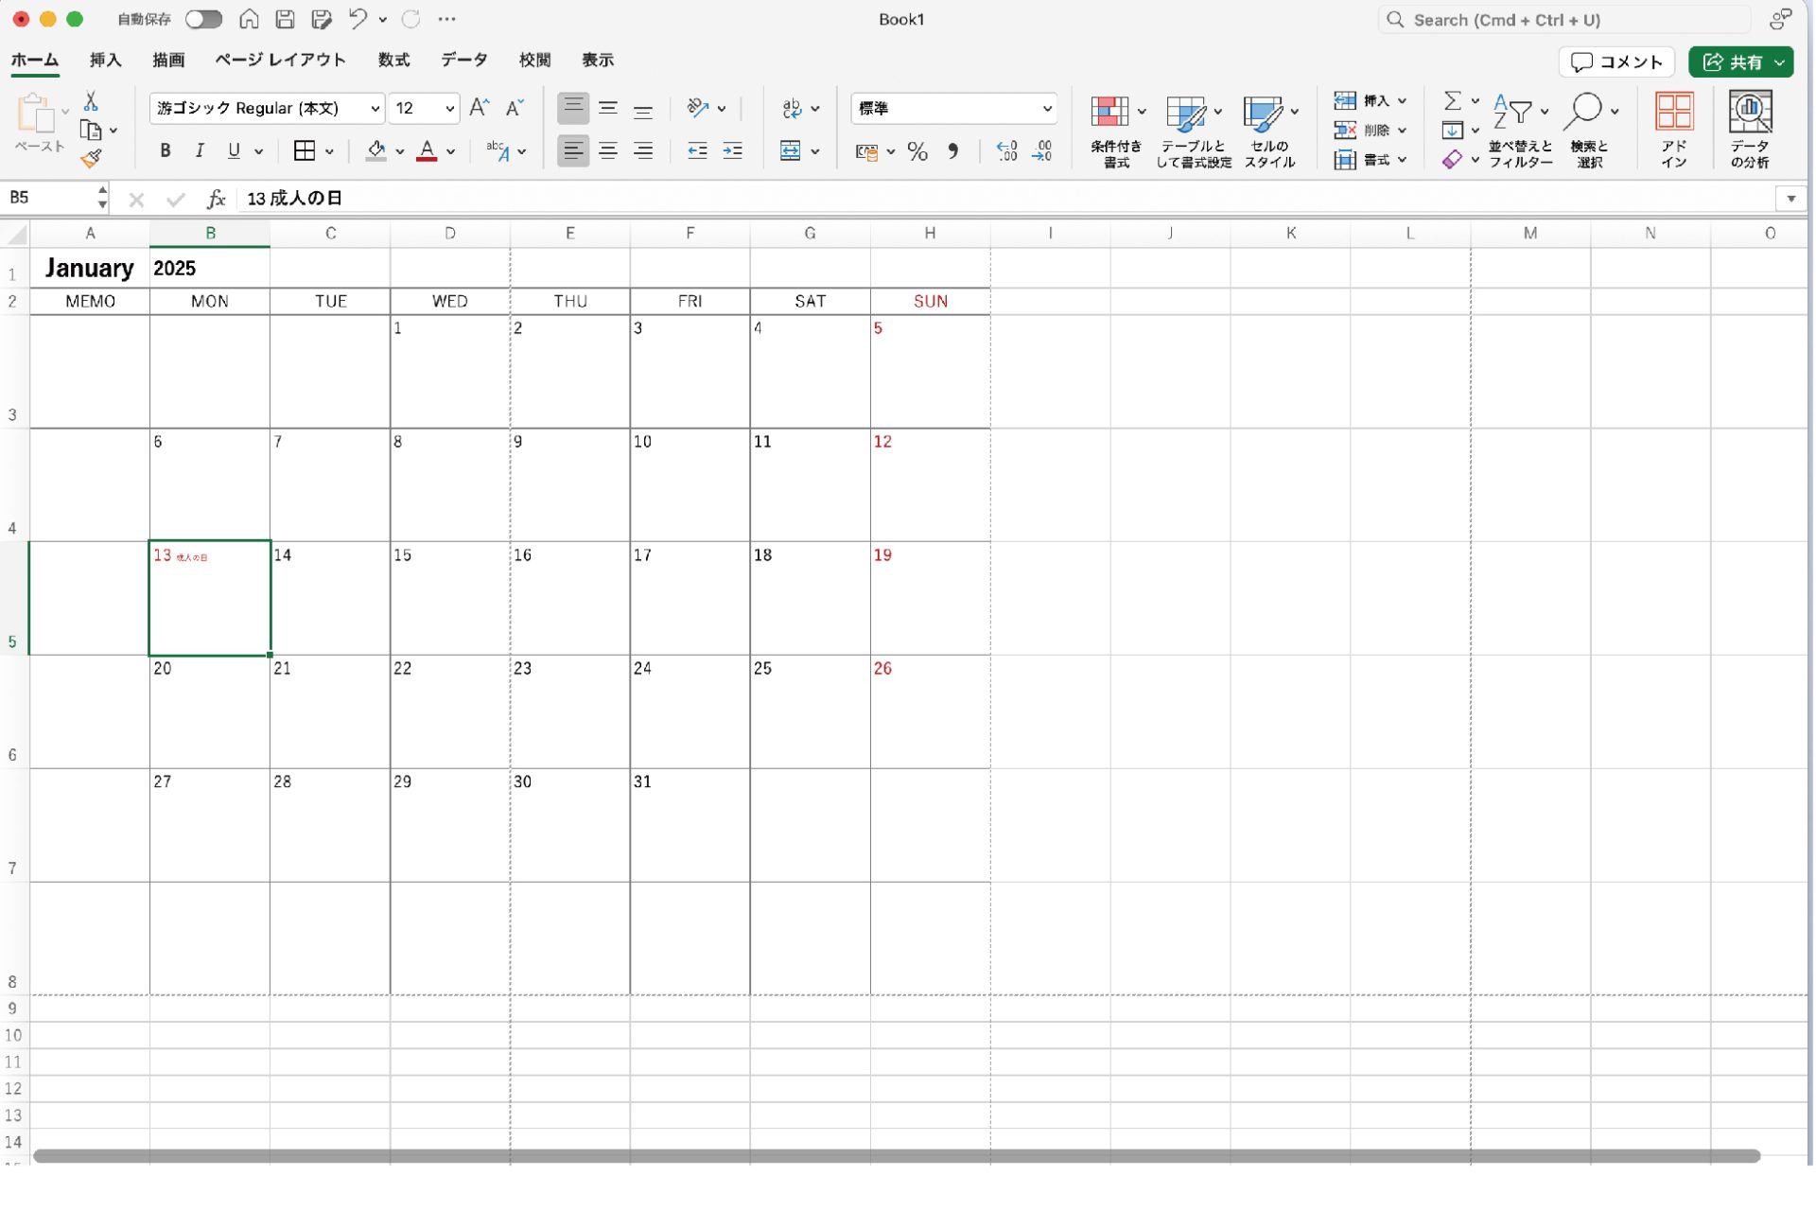Click the コメント button

(x=1616, y=62)
